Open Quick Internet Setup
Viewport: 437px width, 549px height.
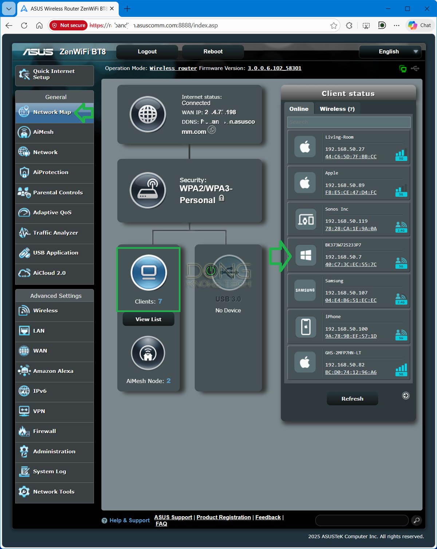[53, 74]
